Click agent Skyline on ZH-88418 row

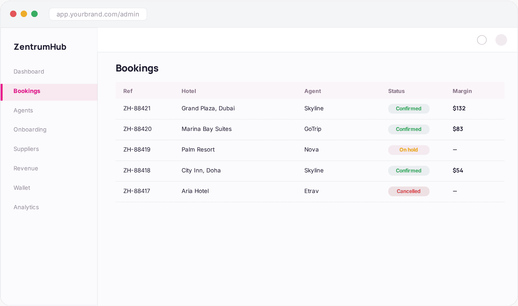coord(314,170)
